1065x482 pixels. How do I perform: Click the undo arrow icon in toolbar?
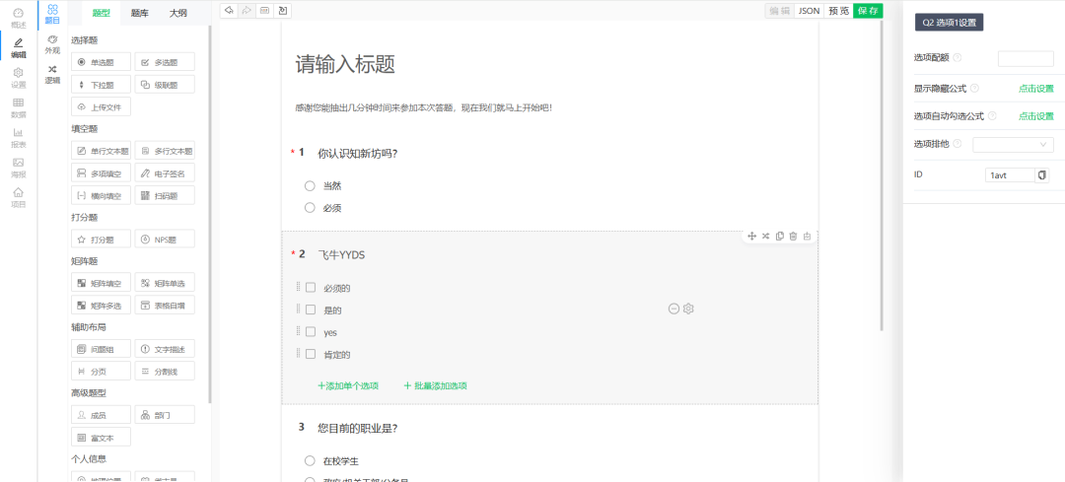pyautogui.click(x=229, y=11)
